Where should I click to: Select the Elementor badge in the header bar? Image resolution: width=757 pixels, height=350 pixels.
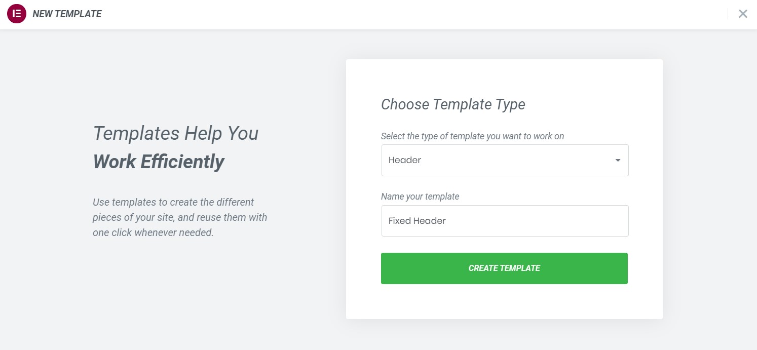[17, 14]
